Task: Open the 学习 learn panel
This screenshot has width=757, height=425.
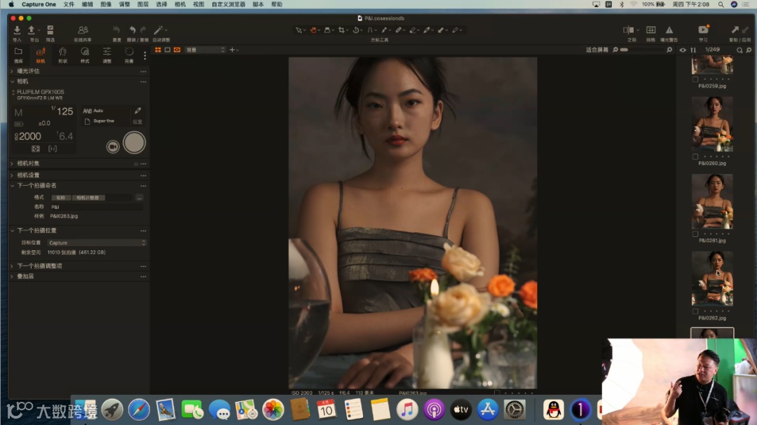Action: point(703,30)
